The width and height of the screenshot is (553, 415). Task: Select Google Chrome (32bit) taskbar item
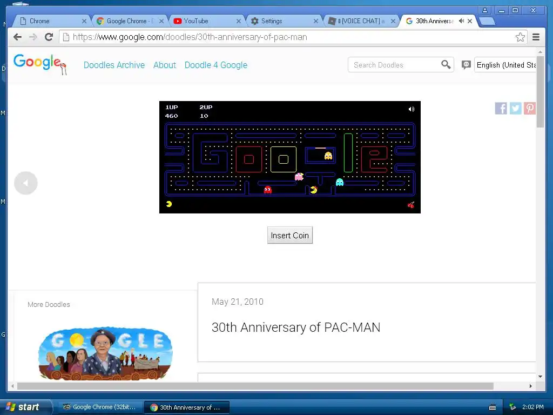tap(99, 407)
